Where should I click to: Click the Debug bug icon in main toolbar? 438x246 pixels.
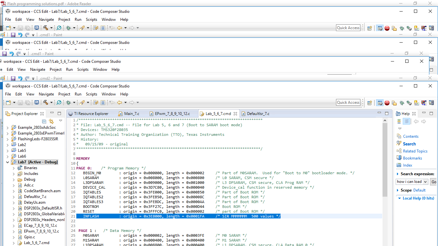tap(68, 102)
